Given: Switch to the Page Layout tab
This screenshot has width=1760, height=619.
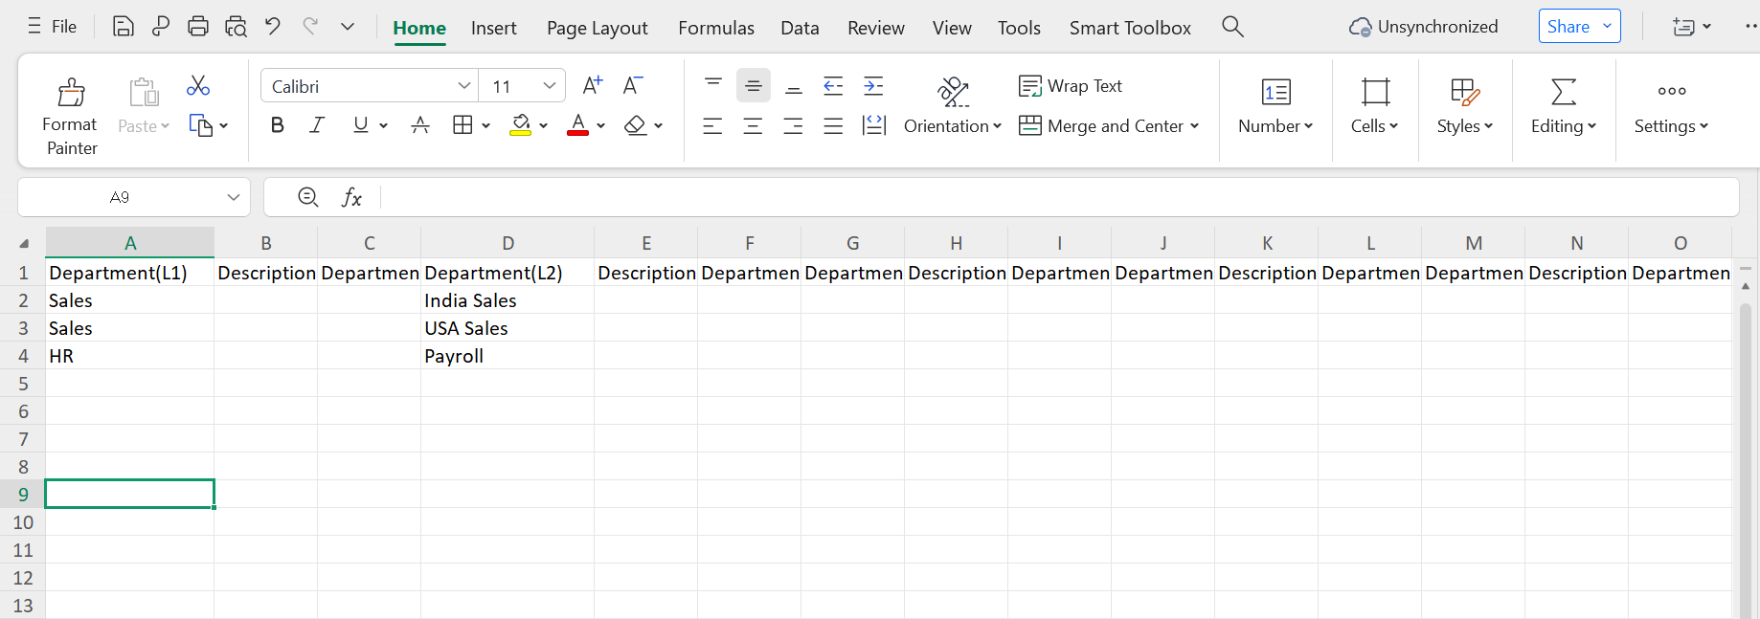Looking at the screenshot, I should (x=598, y=28).
